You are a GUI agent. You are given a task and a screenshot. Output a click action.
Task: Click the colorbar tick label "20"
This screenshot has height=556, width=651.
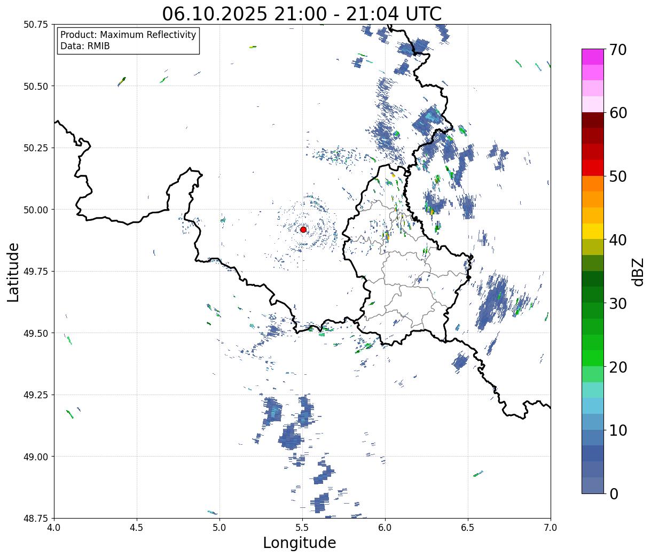click(x=618, y=367)
